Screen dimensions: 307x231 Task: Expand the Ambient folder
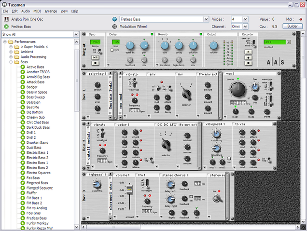click(11, 52)
